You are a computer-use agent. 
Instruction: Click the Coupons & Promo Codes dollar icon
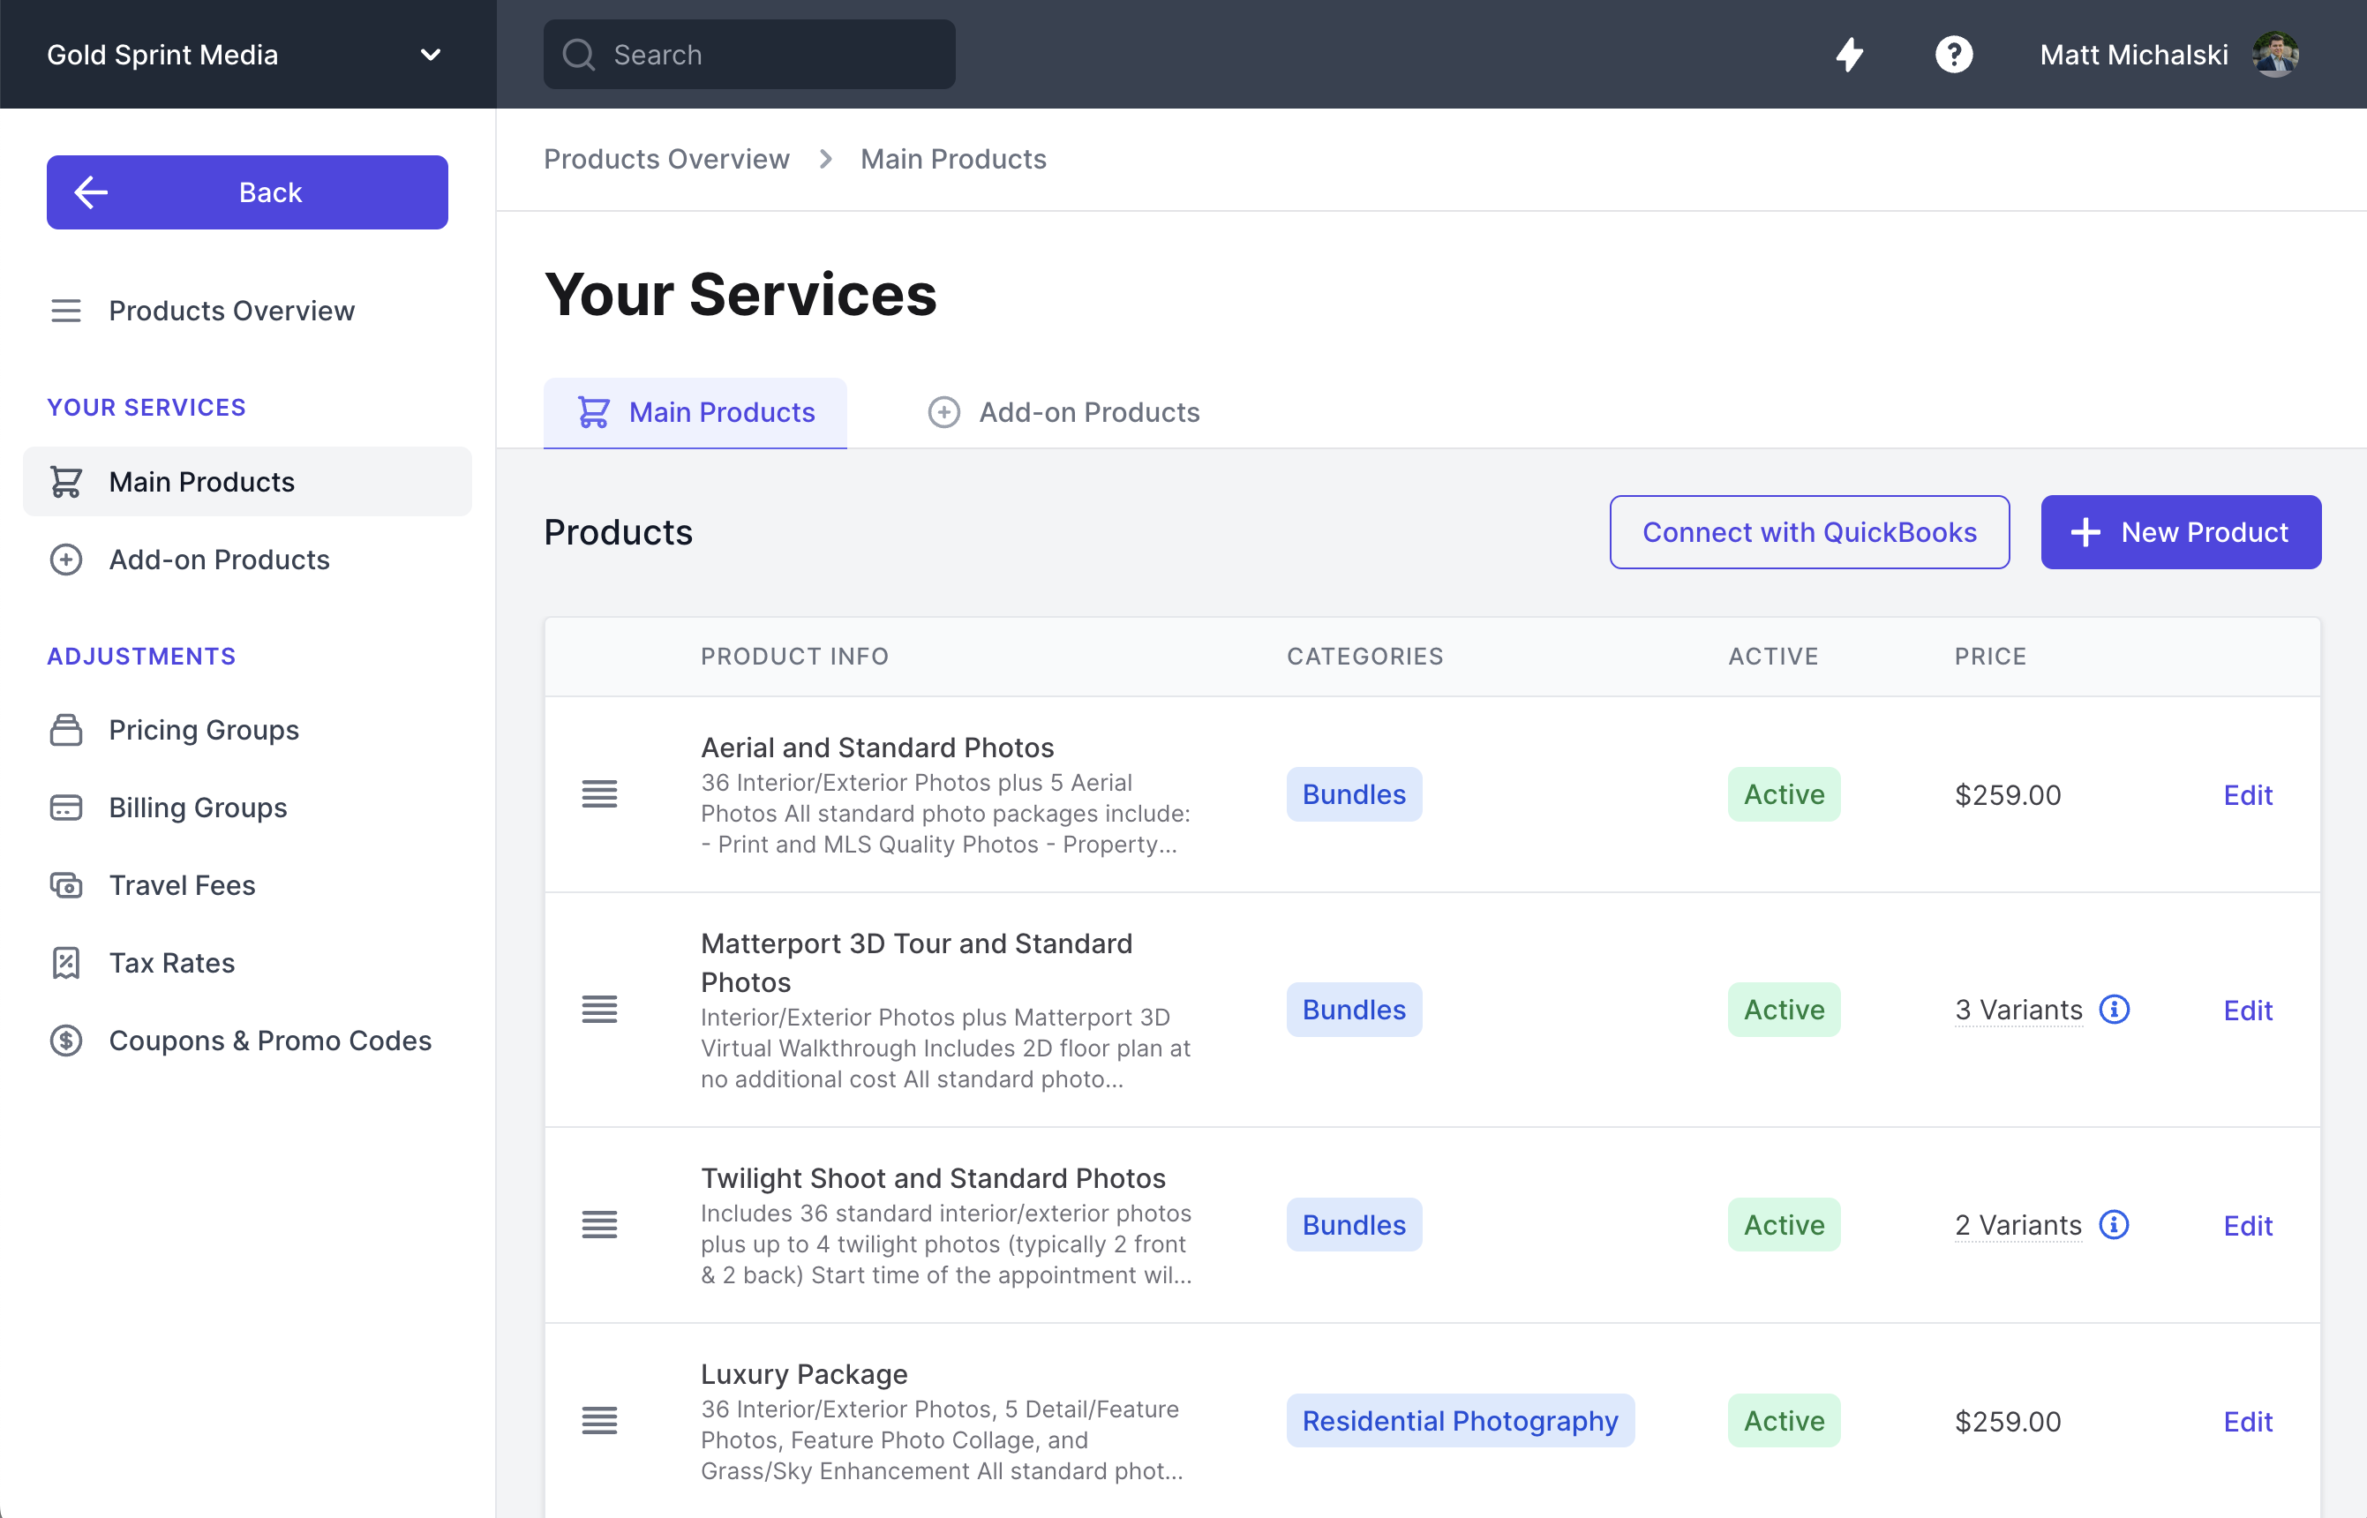[x=65, y=1040]
